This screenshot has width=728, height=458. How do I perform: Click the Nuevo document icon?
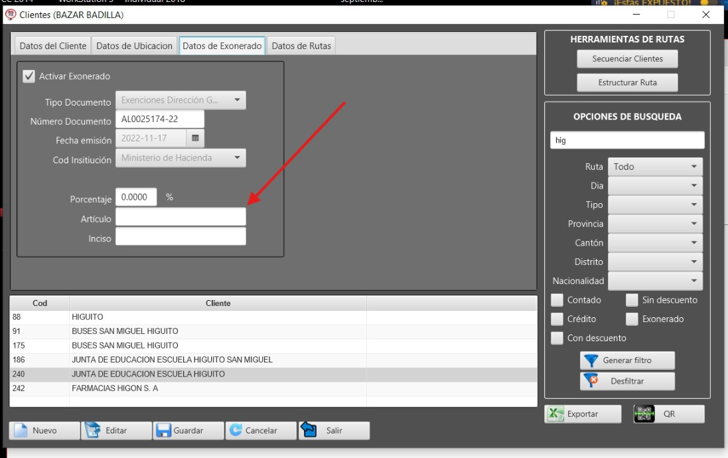21,431
